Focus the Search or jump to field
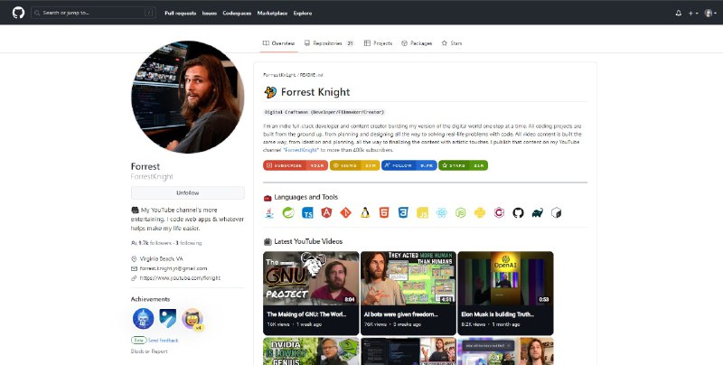Image resolution: width=723 pixels, height=365 pixels. point(93,13)
